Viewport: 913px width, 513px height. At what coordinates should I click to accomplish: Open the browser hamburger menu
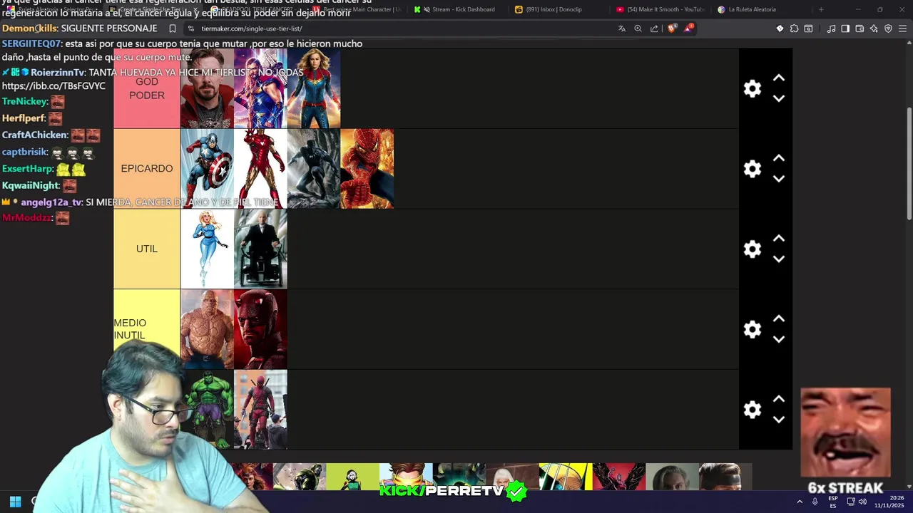click(x=902, y=28)
